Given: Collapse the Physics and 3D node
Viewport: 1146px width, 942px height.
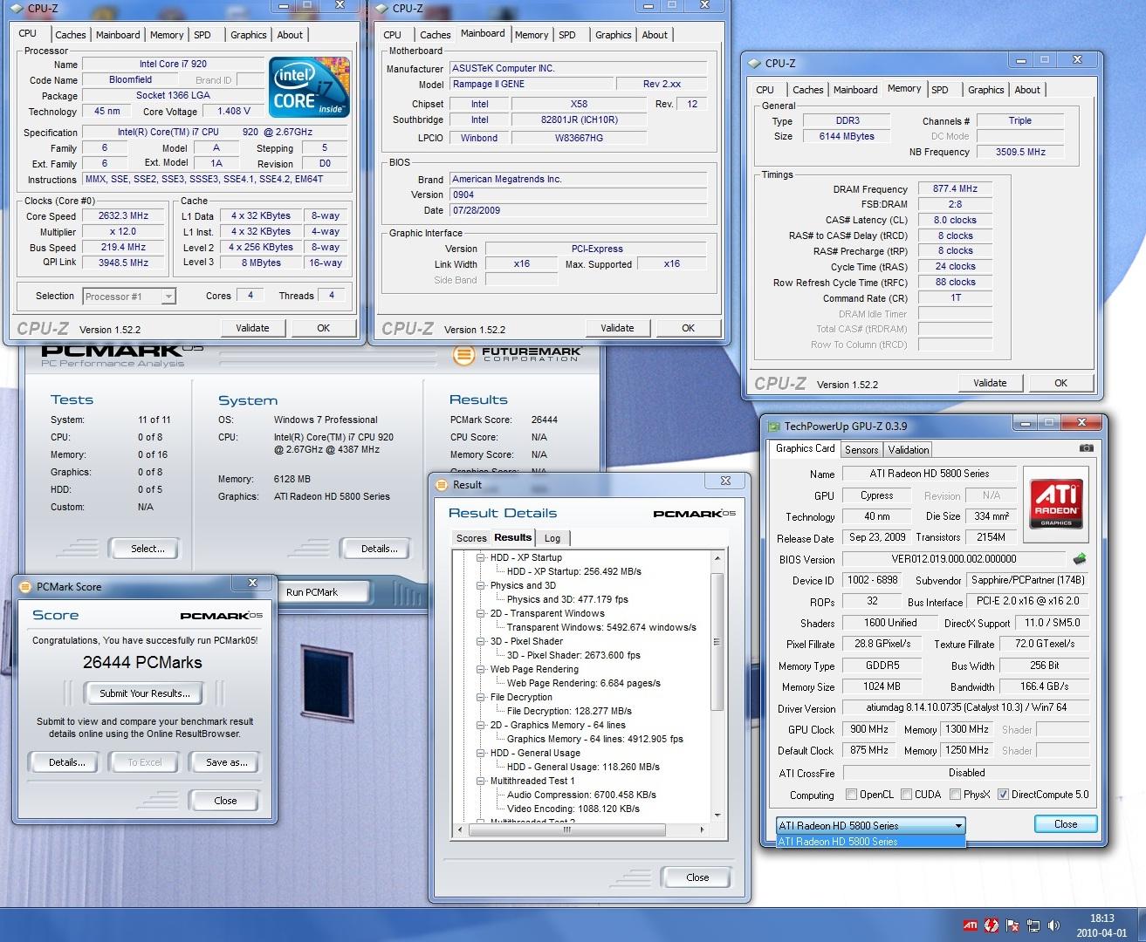Looking at the screenshot, I should point(480,585).
